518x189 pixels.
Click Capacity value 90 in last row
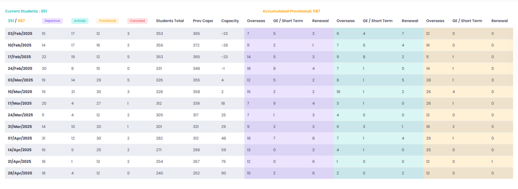[x=223, y=173]
